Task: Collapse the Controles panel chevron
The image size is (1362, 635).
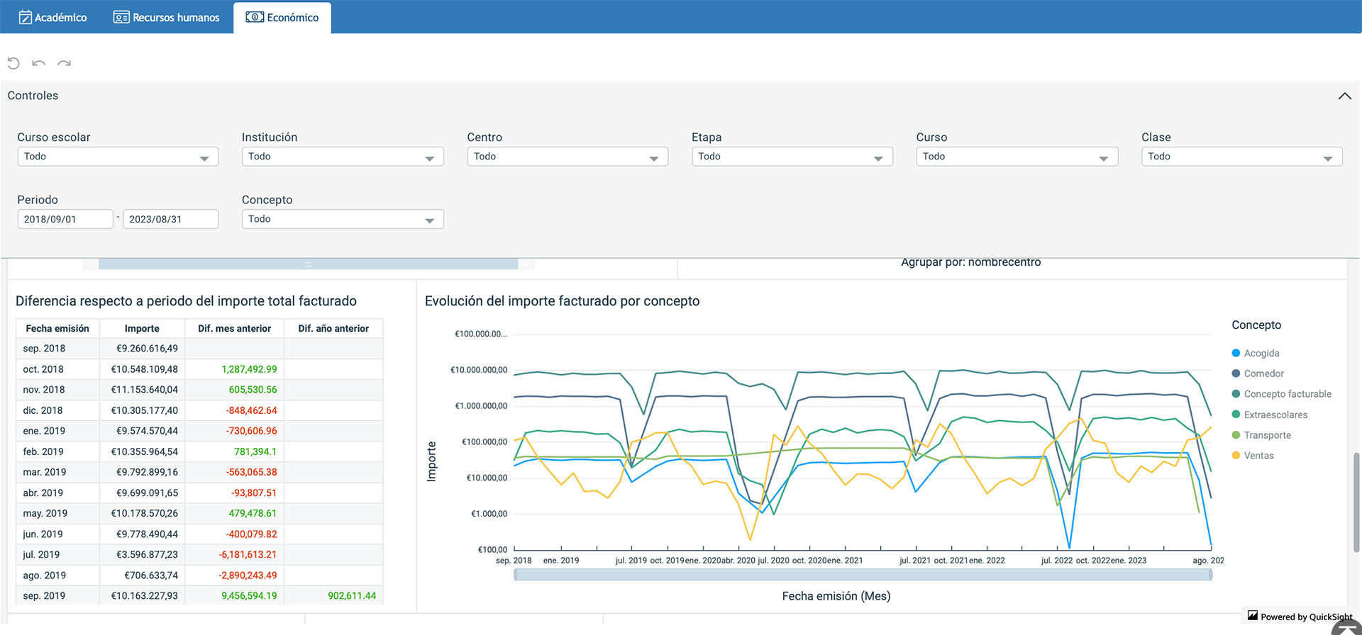Action: tap(1344, 96)
